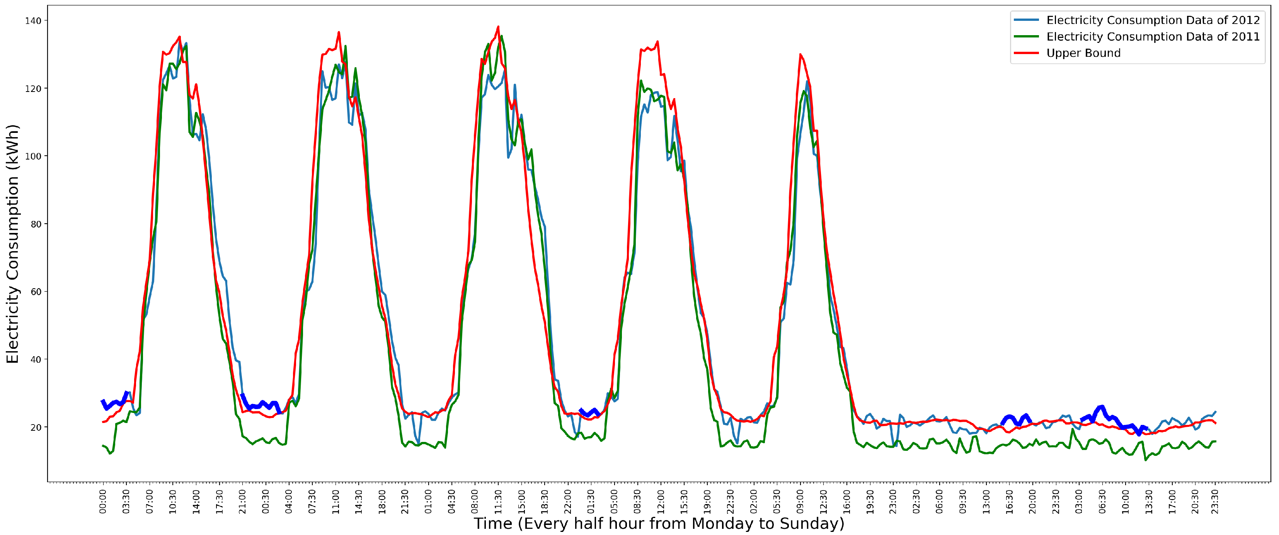Click the 20:30 x-axis tick label
1279x535 pixels.
click(x=1195, y=501)
